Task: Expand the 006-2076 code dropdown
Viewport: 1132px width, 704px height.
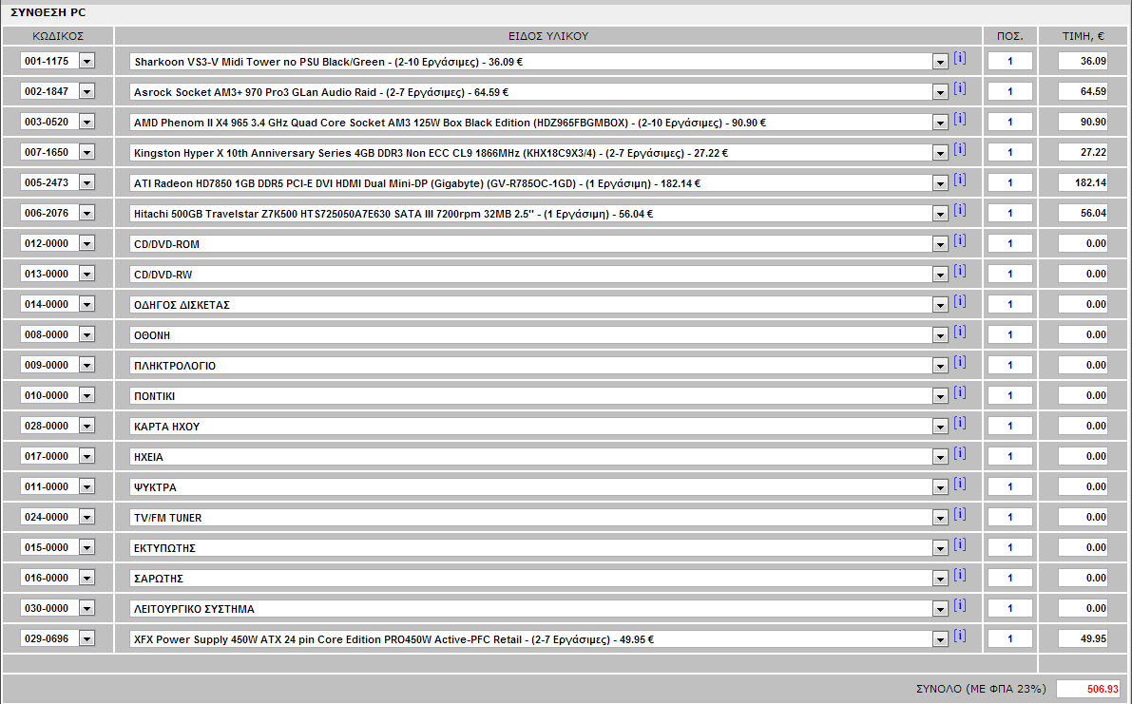Action: coord(86,213)
